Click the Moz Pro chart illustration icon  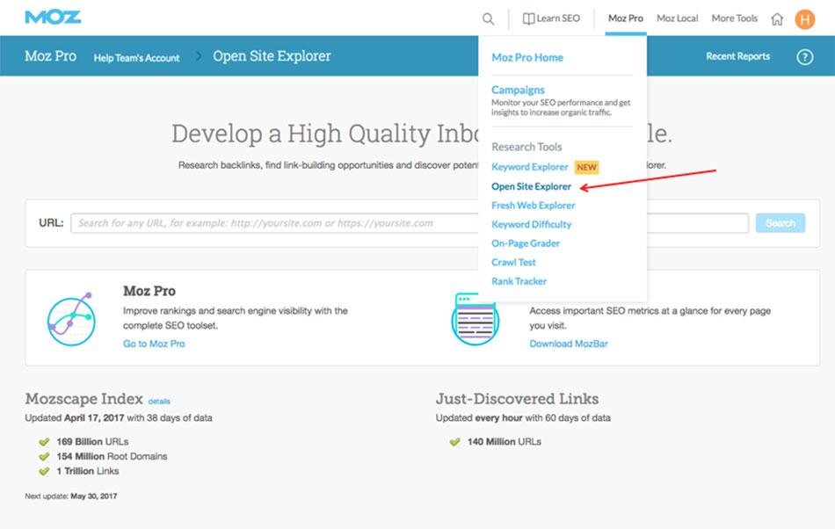tap(71, 319)
